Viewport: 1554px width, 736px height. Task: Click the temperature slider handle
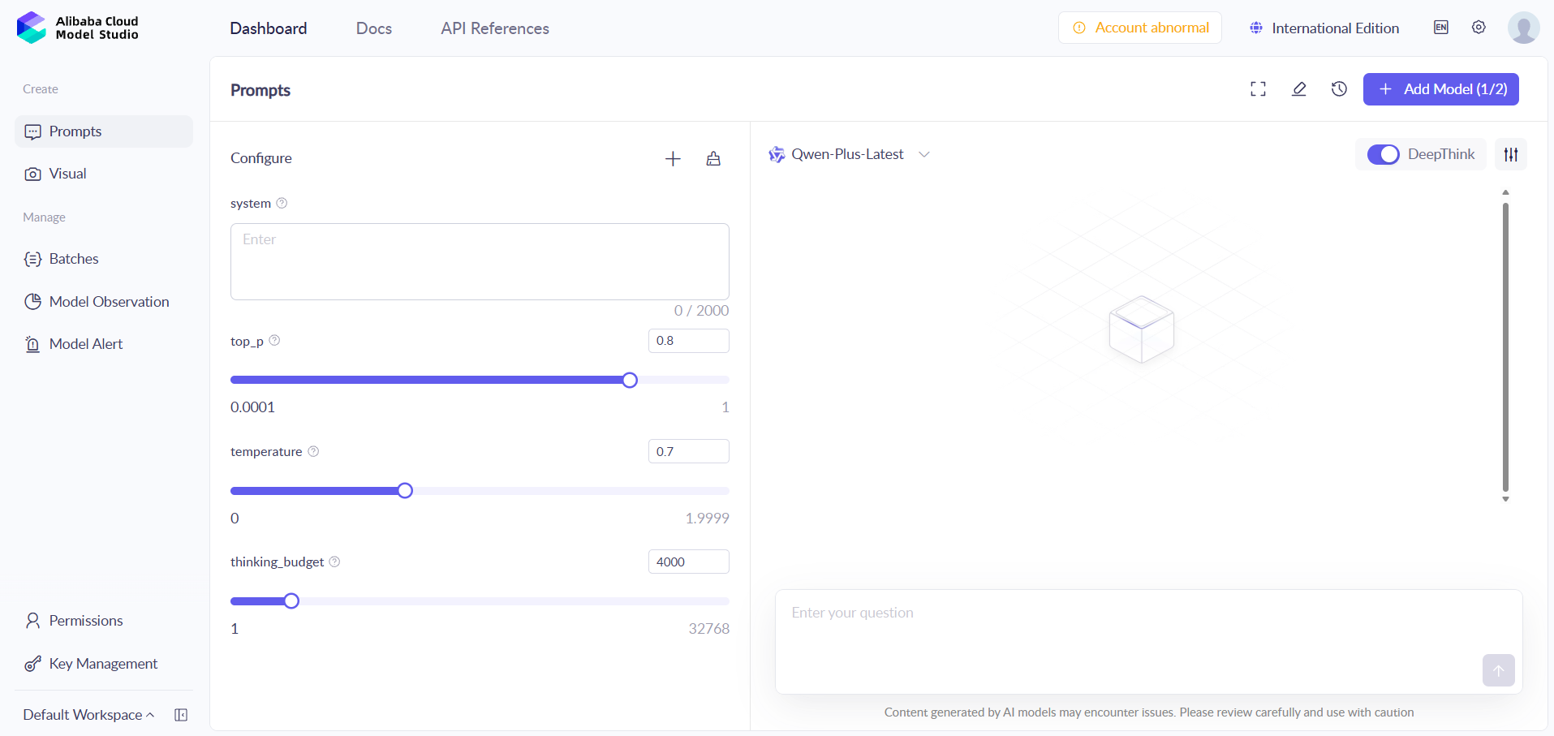(405, 491)
